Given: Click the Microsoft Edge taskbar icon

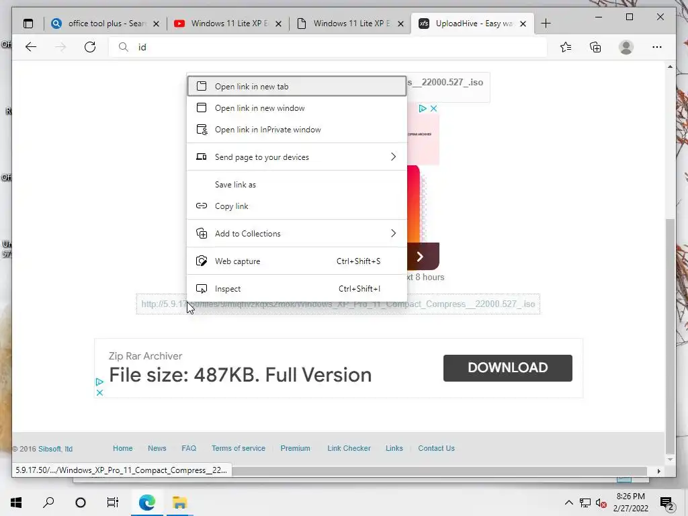Looking at the screenshot, I should click(x=147, y=503).
